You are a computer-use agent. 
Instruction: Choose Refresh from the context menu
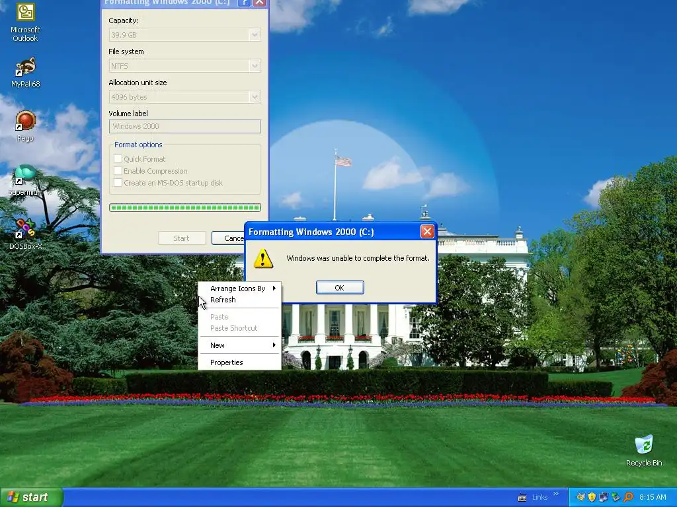[239, 300]
